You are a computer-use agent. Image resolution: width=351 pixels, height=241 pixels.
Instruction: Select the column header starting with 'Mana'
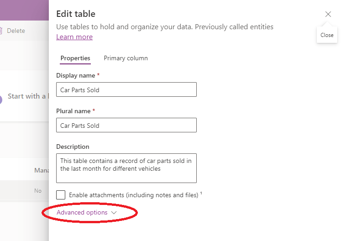(42, 170)
